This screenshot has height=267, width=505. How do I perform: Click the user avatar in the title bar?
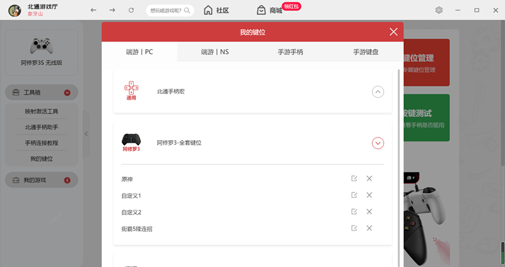point(15,10)
